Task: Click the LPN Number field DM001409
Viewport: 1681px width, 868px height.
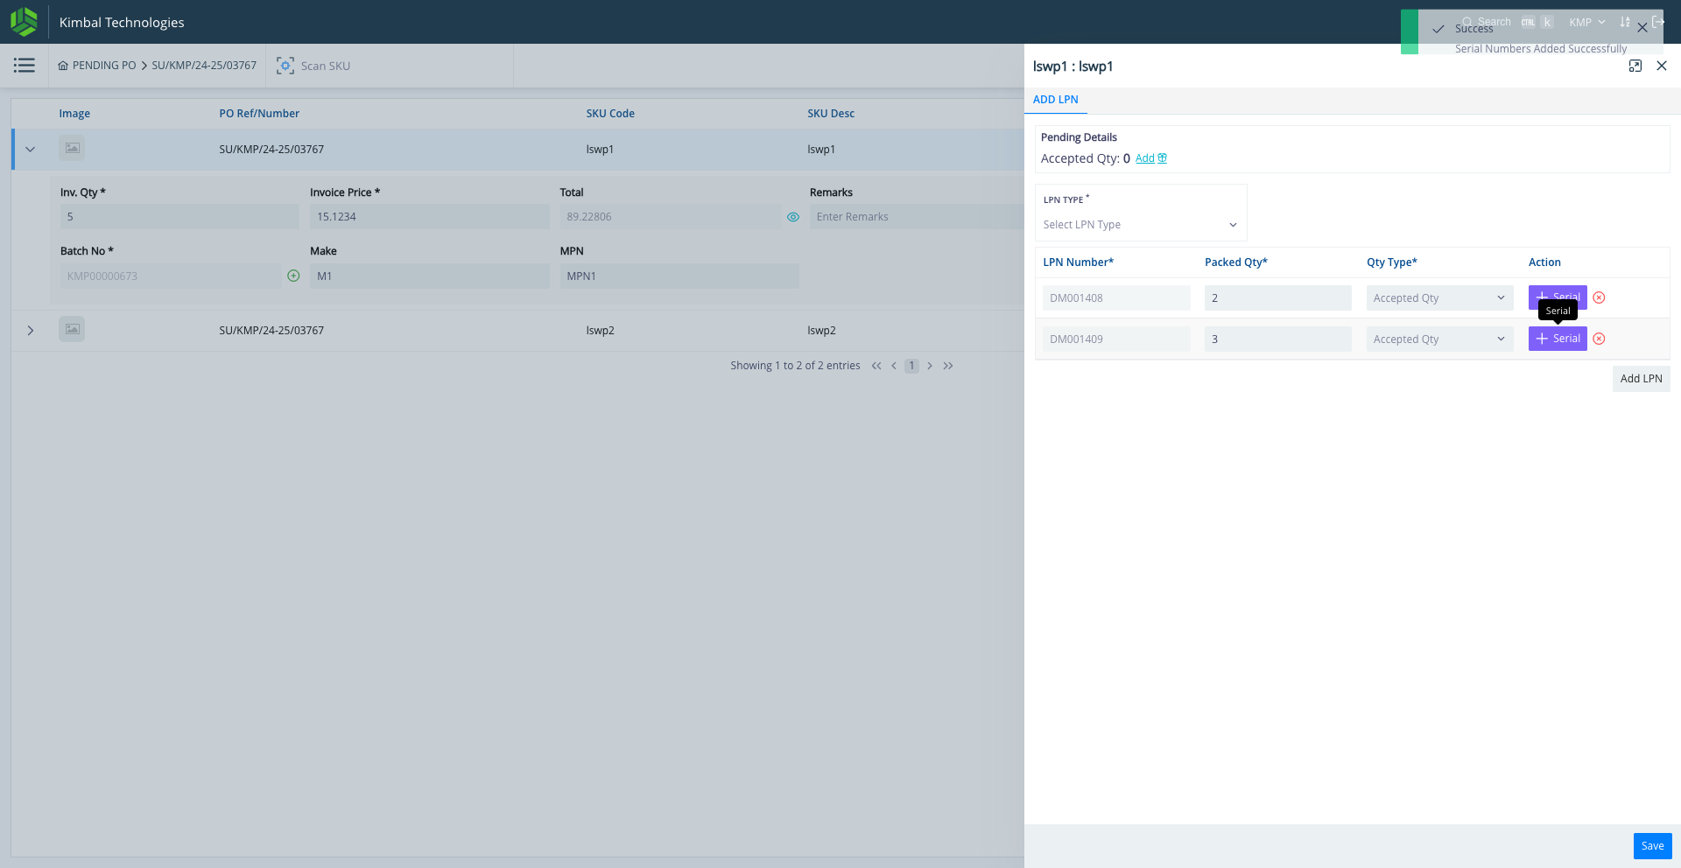Action: (x=1116, y=339)
